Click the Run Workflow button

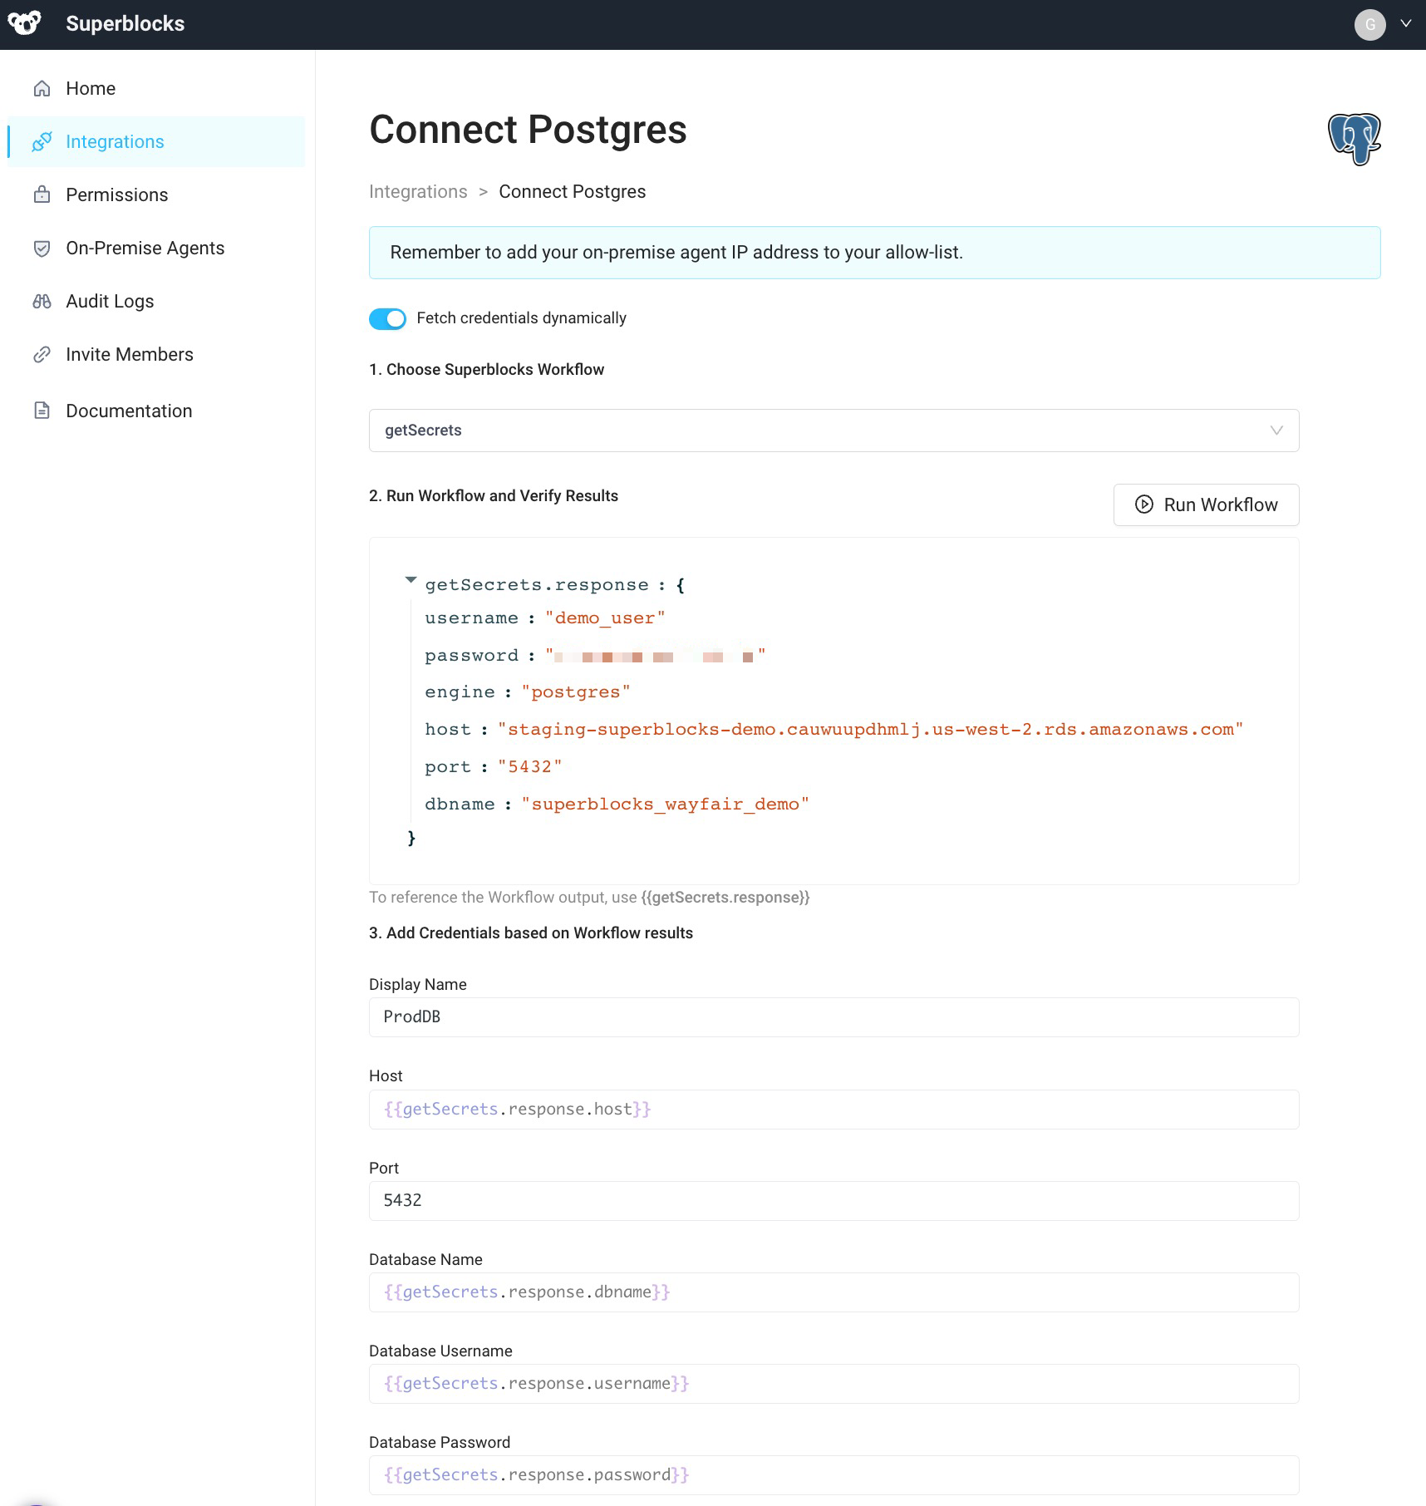click(x=1206, y=504)
